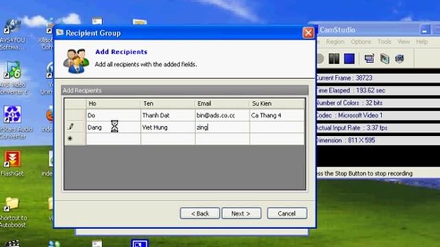The width and height of the screenshot is (440, 247).
Task: Select the Ho cell containing Dang
Action: click(113, 127)
